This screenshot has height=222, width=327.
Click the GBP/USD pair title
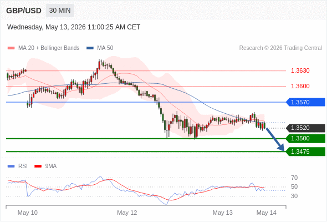coord(24,11)
